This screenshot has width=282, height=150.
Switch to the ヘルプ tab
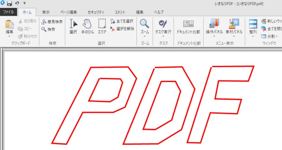pyautogui.click(x=159, y=12)
